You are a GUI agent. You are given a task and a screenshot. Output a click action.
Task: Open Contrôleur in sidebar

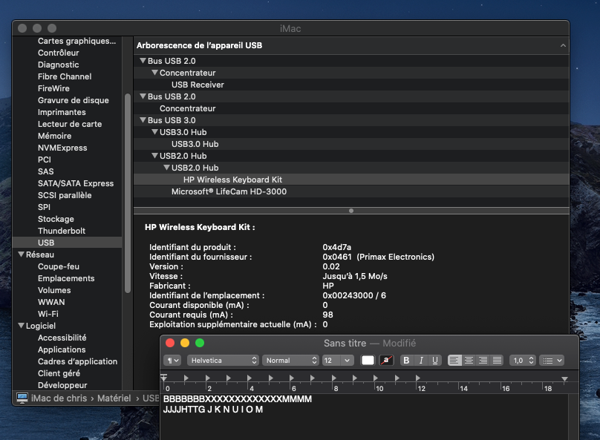(58, 53)
